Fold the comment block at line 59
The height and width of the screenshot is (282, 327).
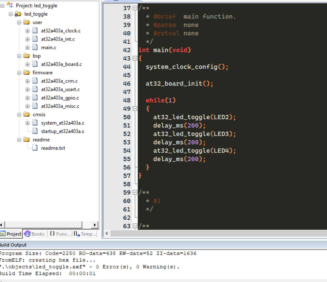tap(135, 192)
